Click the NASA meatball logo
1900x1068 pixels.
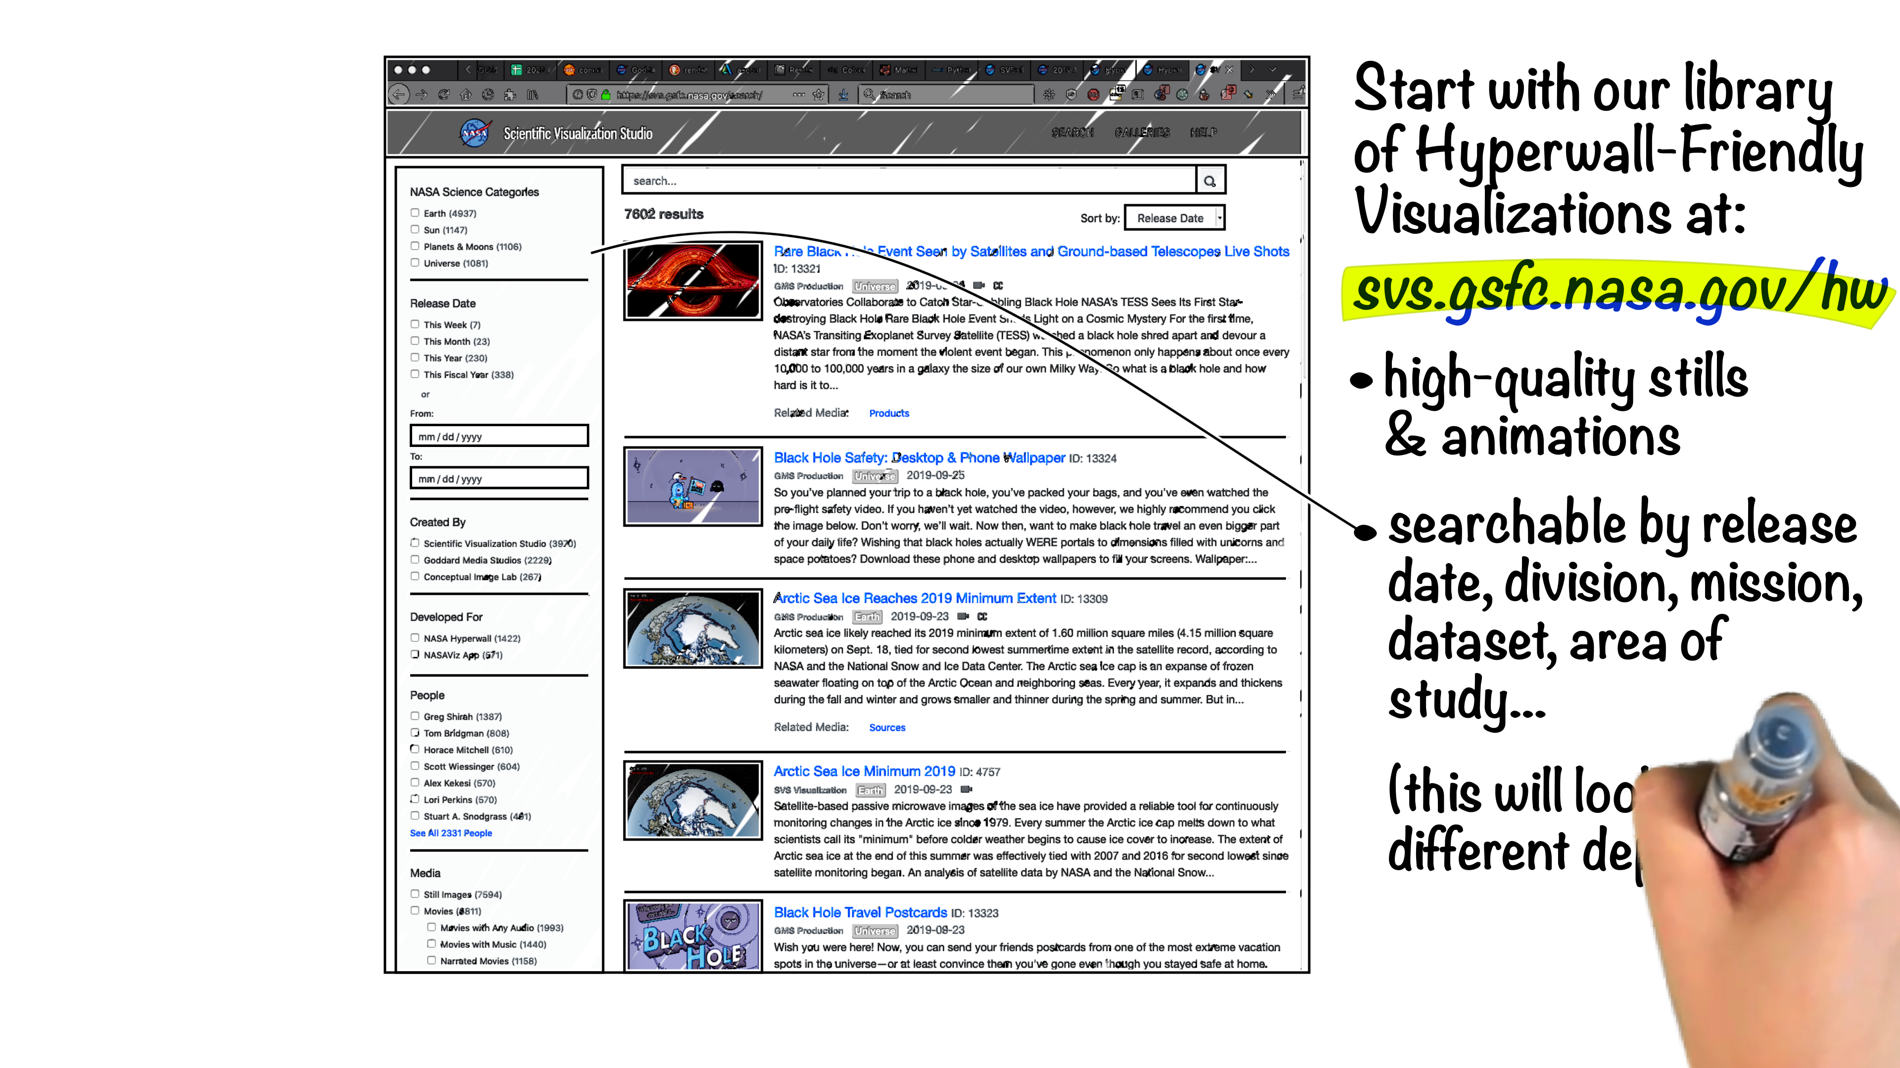click(475, 133)
